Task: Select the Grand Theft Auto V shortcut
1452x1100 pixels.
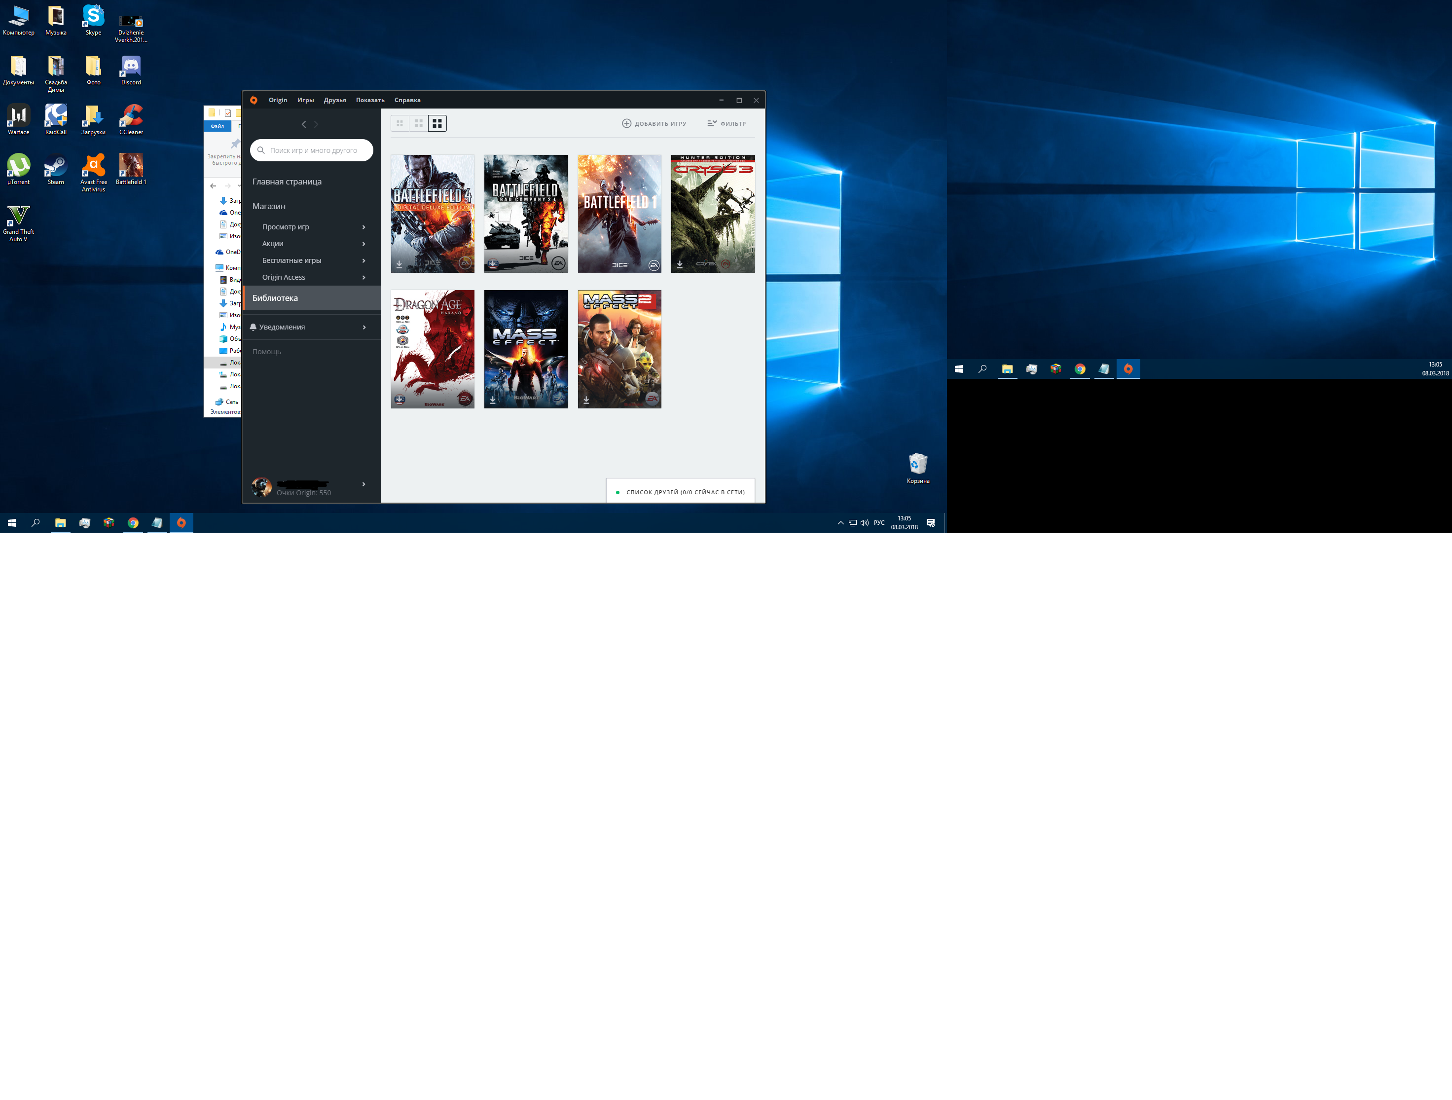Action: tap(18, 222)
